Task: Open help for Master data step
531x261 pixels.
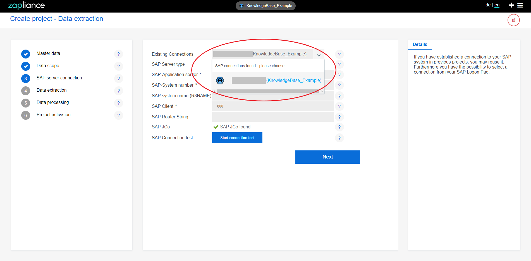Action: 119,54
